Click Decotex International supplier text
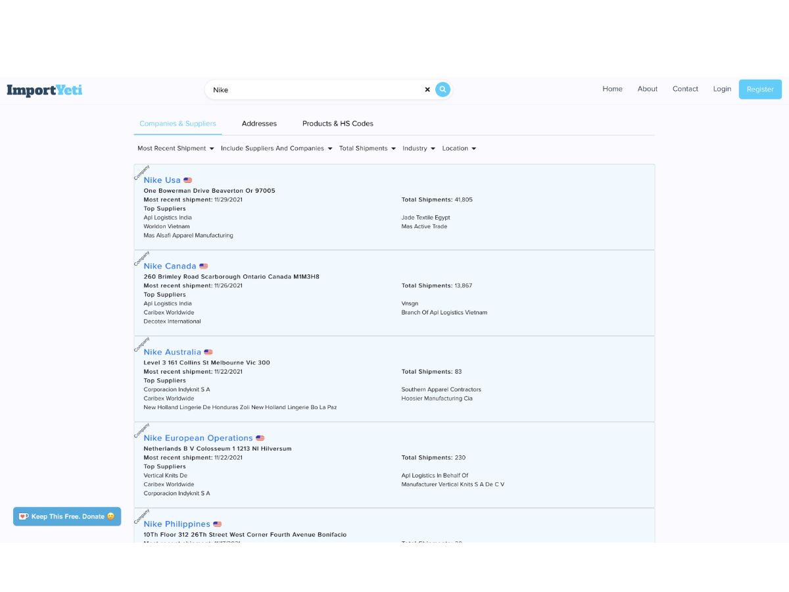The width and height of the screenshot is (789, 592). (x=172, y=322)
